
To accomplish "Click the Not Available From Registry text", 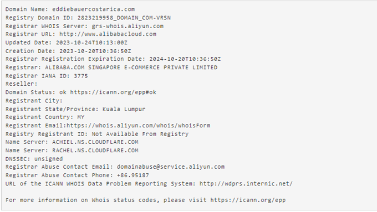I will click(x=140, y=134).
